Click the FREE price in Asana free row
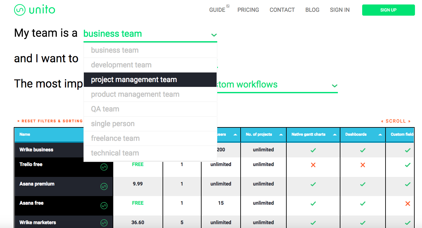 click(x=138, y=203)
